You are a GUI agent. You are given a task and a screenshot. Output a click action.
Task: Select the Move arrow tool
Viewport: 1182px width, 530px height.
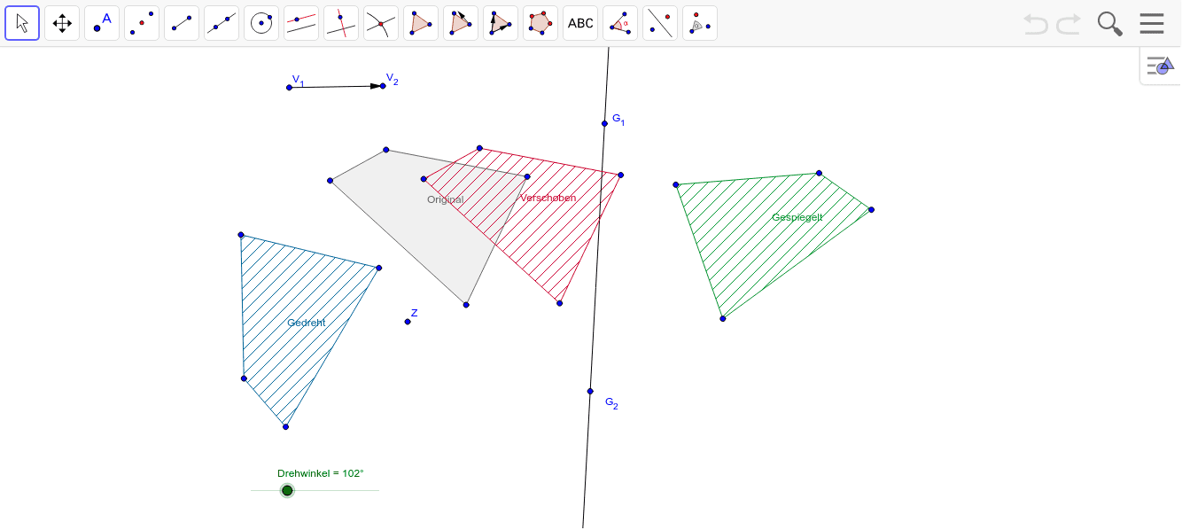[22, 23]
